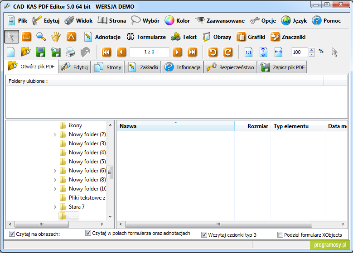This screenshot has width=353, height=253.
Task: Expand 'Nowy folder (8)' tree node
Action: (x=55, y=180)
